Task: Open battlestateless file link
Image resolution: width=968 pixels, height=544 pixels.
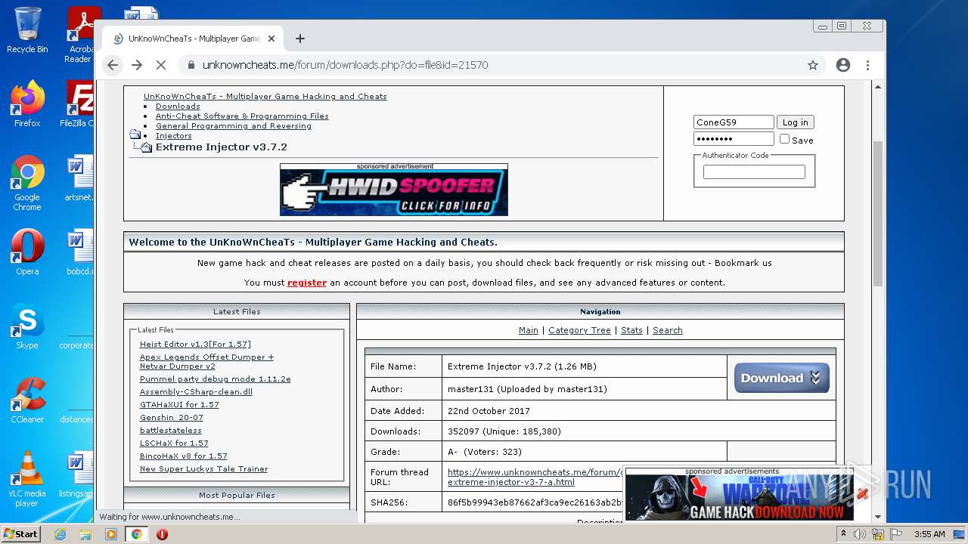Action: tap(171, 430)
